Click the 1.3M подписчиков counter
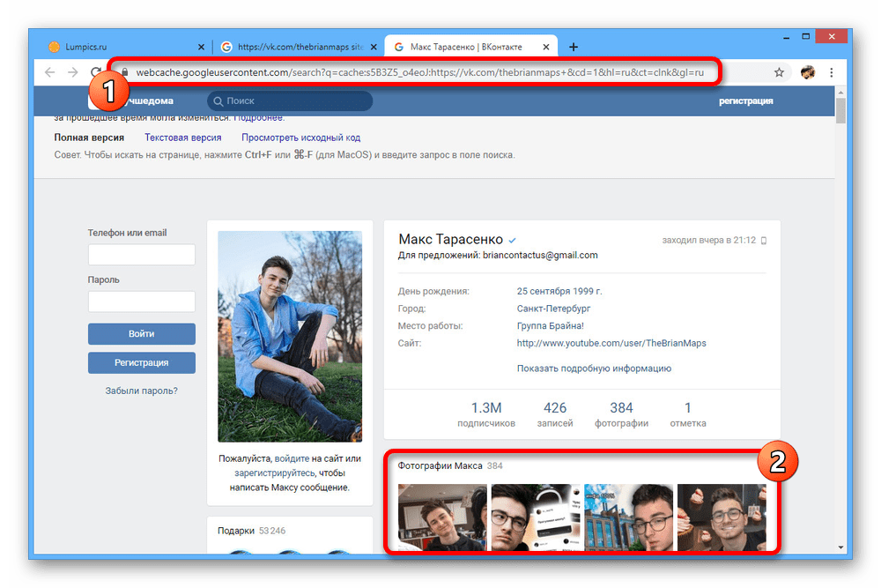Screen dimensions: 881x588 click(486, 414)
